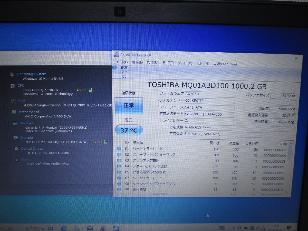Click the serial number field
Image resolution: width=308 pixels, height=231 pixels.
(x=209, y=101)
